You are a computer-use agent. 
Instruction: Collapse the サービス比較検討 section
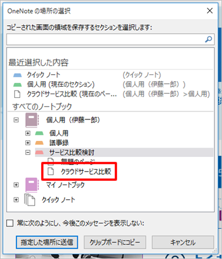(x=28, y=153)
